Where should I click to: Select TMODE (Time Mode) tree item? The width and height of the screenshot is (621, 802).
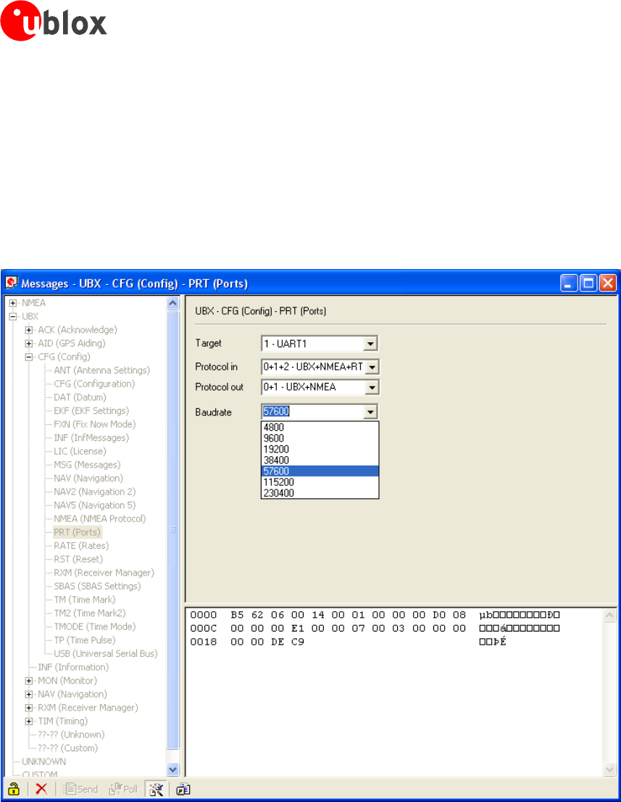(94, 627)
